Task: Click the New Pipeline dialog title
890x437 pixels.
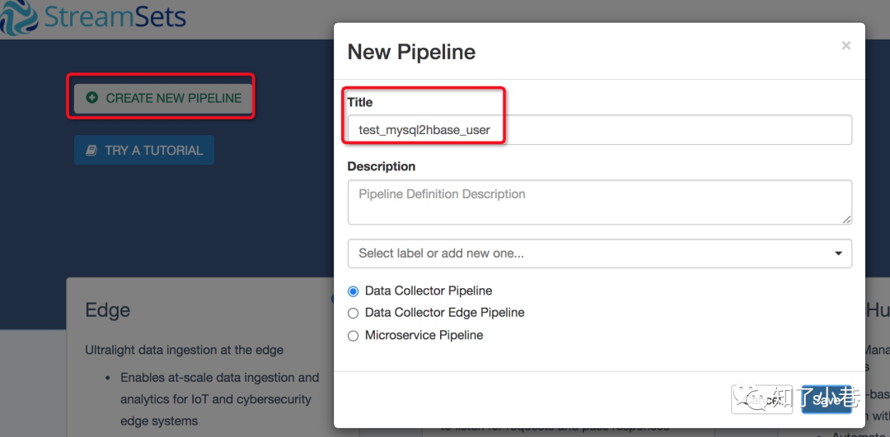Action: point(411,52)
